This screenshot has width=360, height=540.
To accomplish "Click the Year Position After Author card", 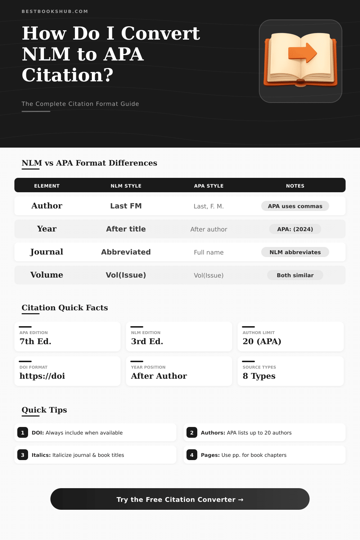I will coord(179,372).
